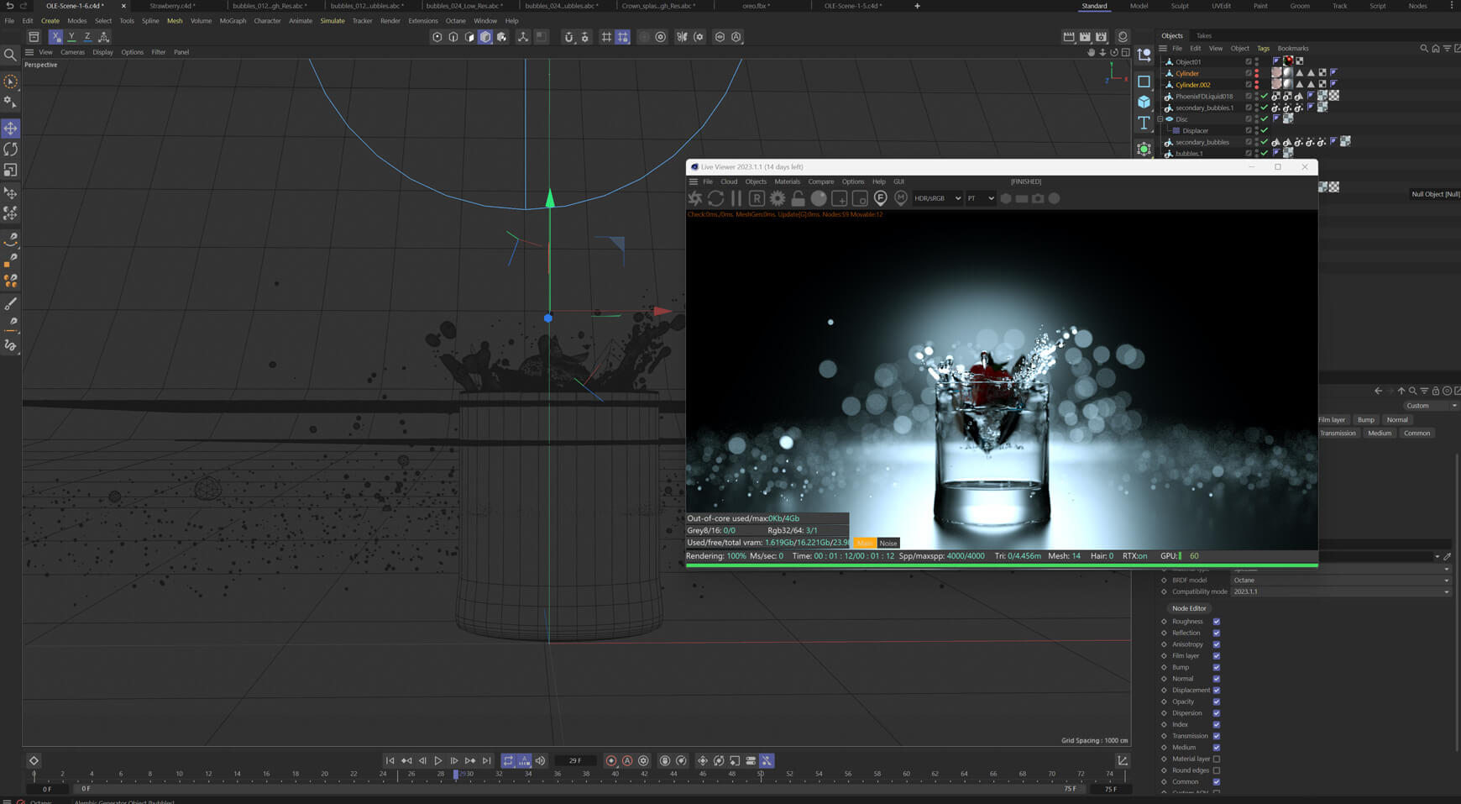Click the Noise button in Live Viewer
The height and width of the screenshot is (804, 1461).
tap(888, 544)
